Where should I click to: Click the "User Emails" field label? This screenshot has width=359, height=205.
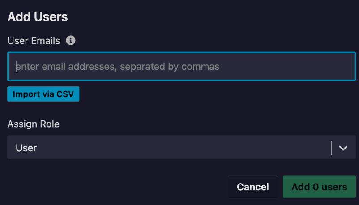34,41
